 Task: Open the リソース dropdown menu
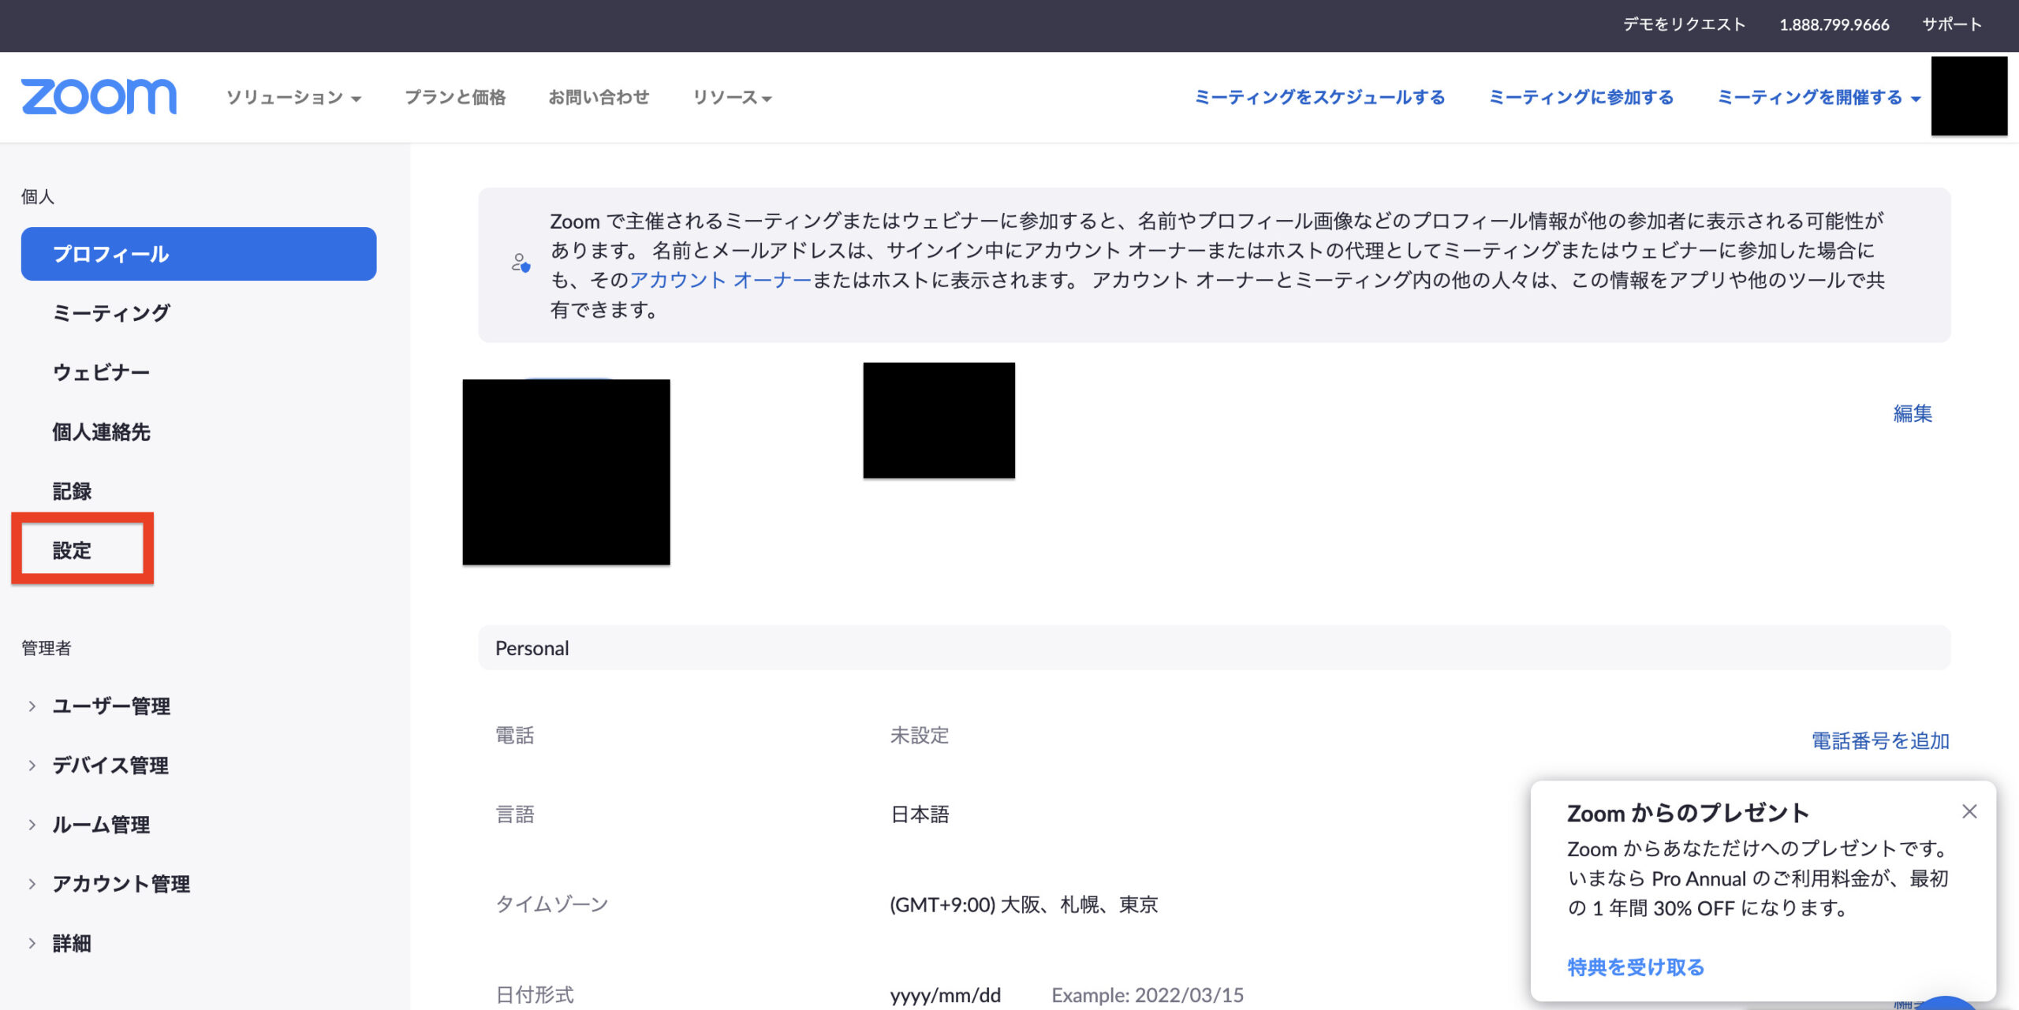tap(732, 98)
